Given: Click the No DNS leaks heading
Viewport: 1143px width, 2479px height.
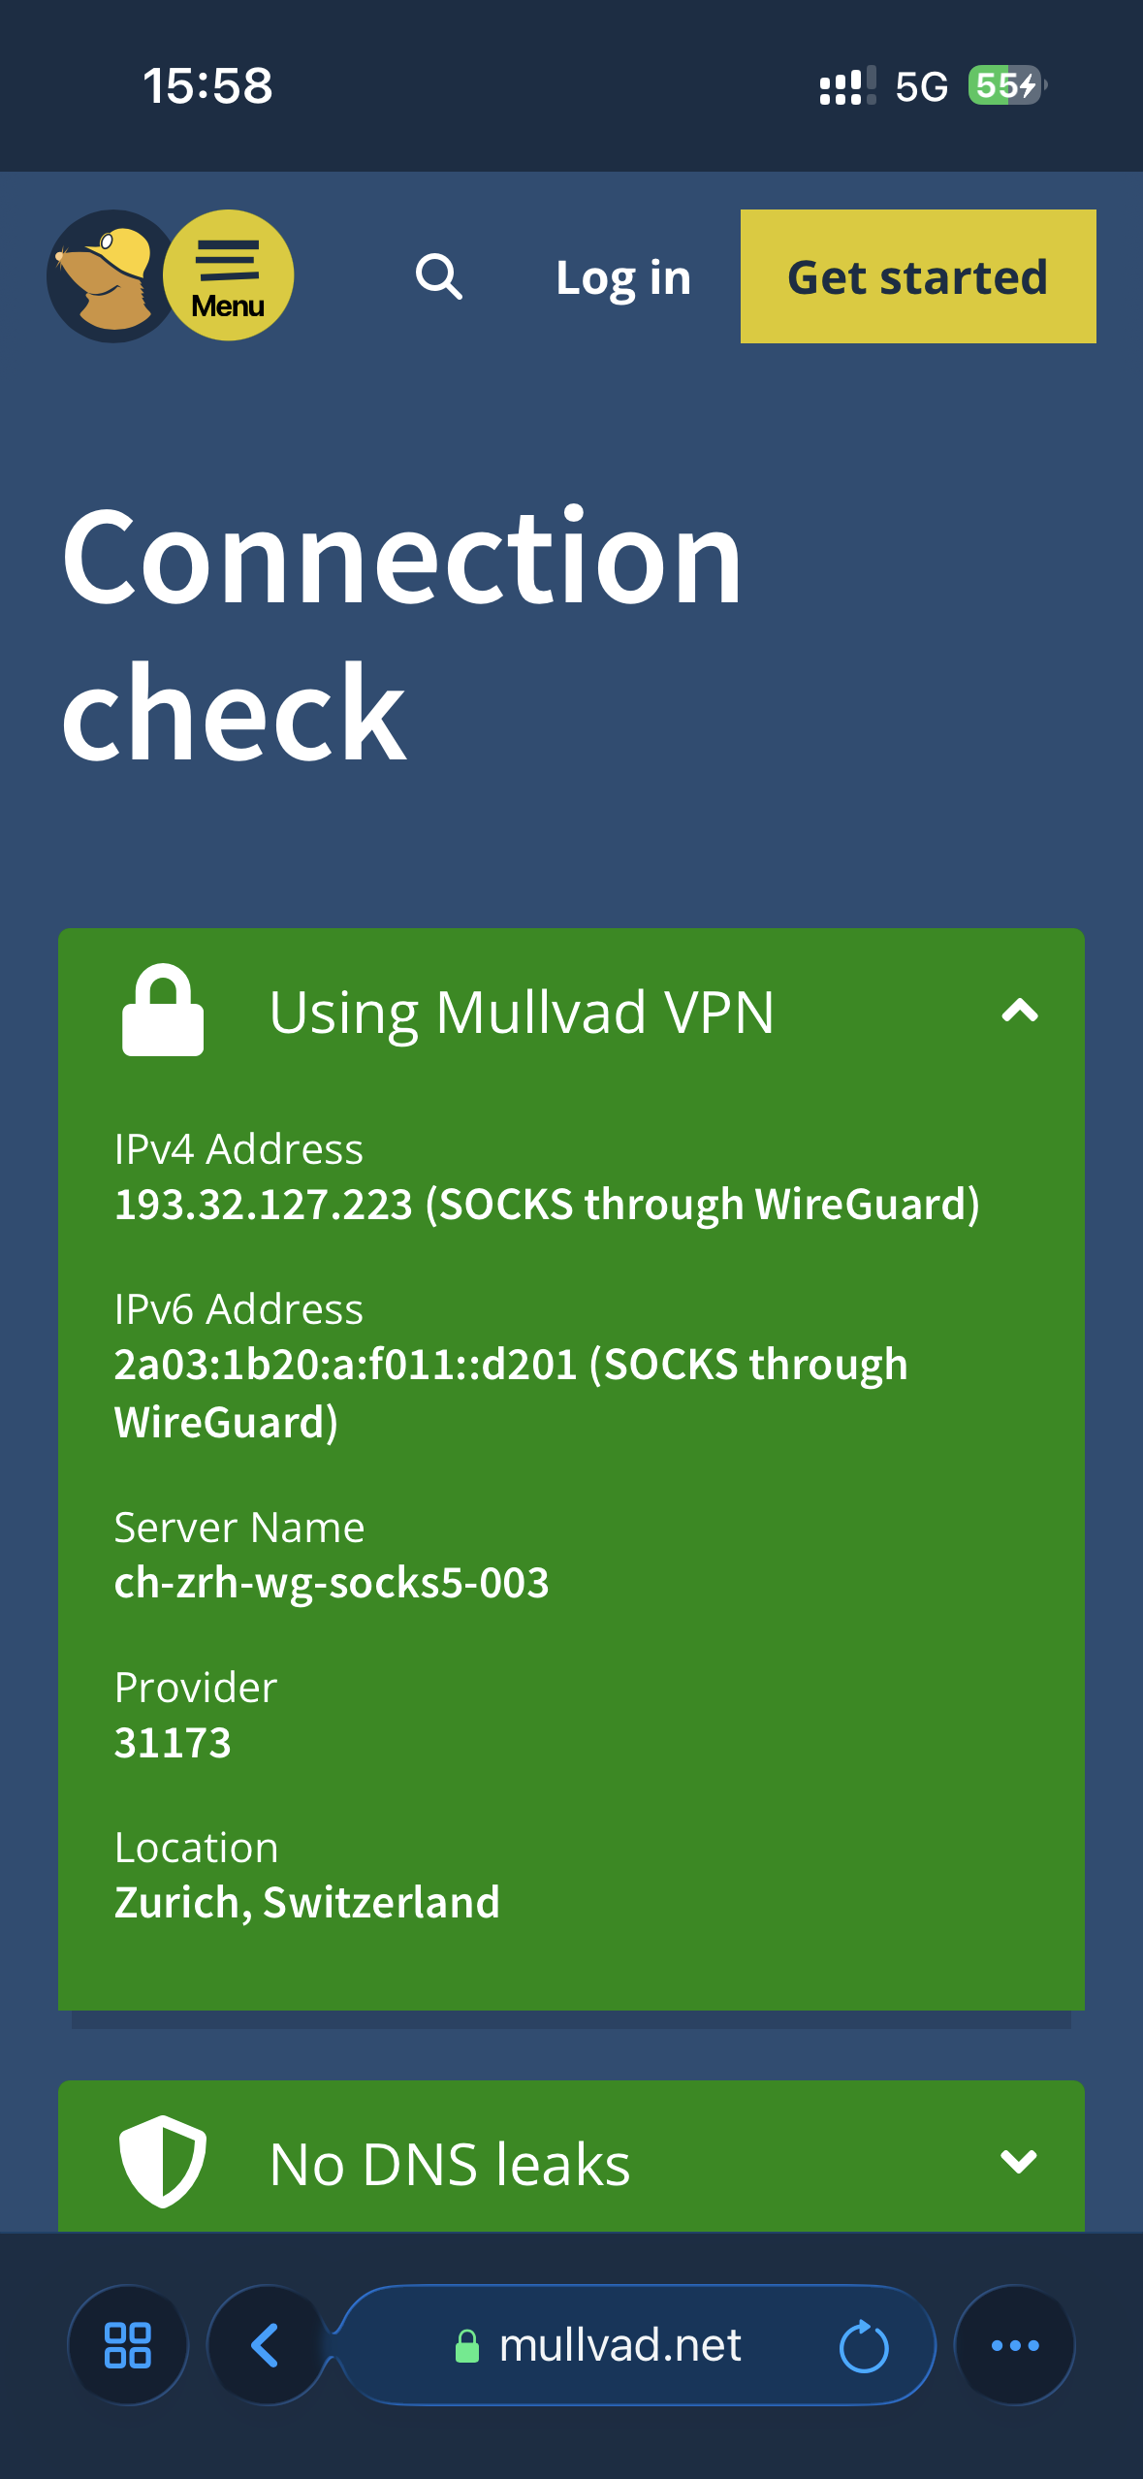Looking at the screenshot, I should [x=450, y=2164].
